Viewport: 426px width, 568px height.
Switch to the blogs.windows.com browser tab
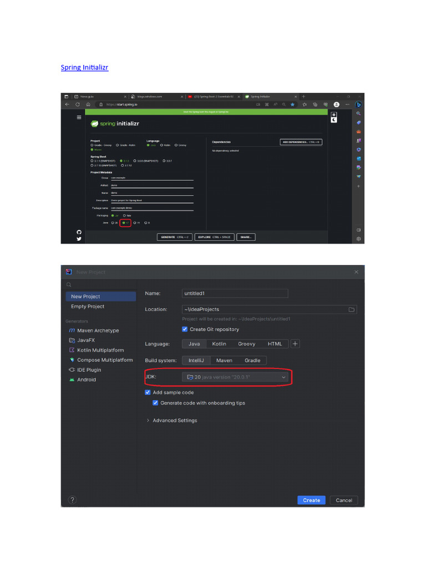(157, 97)
